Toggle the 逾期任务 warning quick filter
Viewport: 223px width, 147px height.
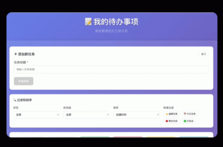tap(172, 114)
